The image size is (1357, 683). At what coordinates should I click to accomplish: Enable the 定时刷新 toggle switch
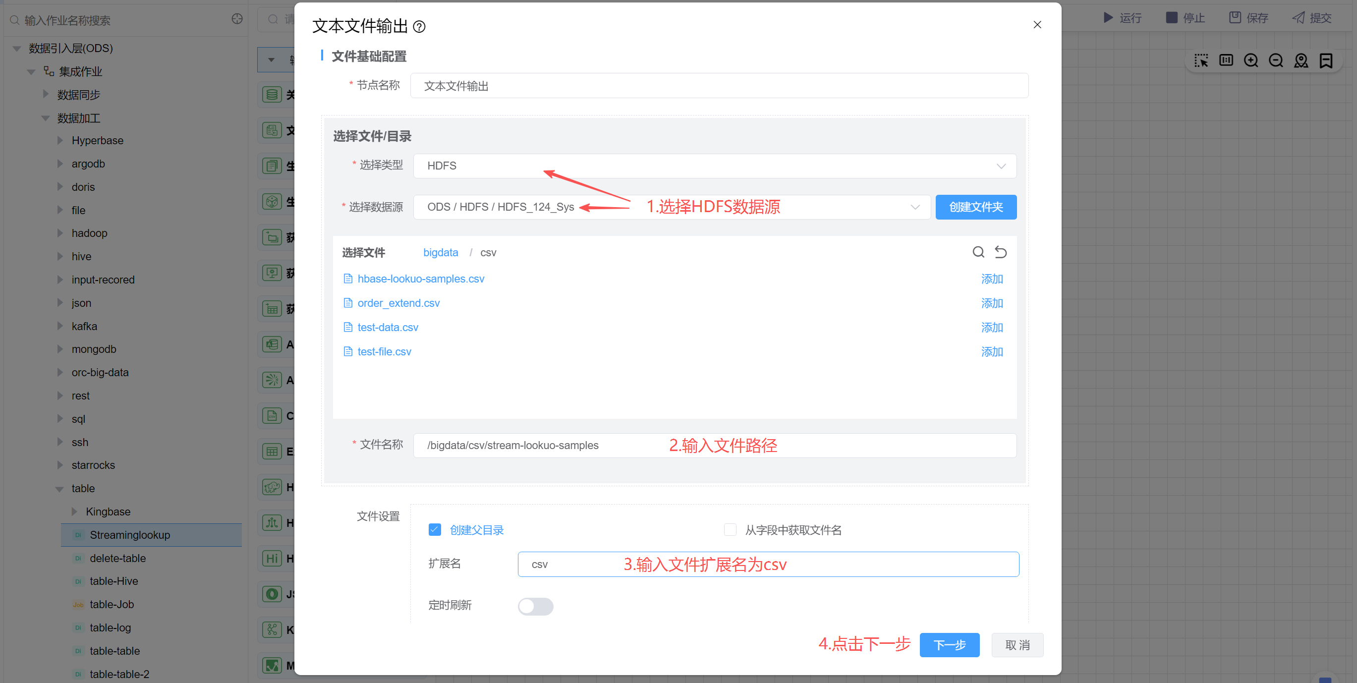(x=535, y=606)
